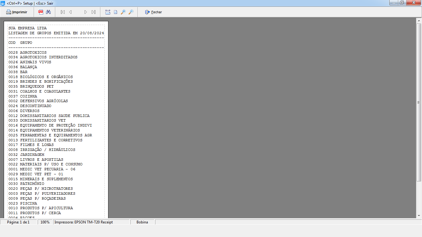Select the '0019 BRINDES E BONIFICAÇÕES' row
The height and width of the screenshot is (237, 422).
click(41, 81)
